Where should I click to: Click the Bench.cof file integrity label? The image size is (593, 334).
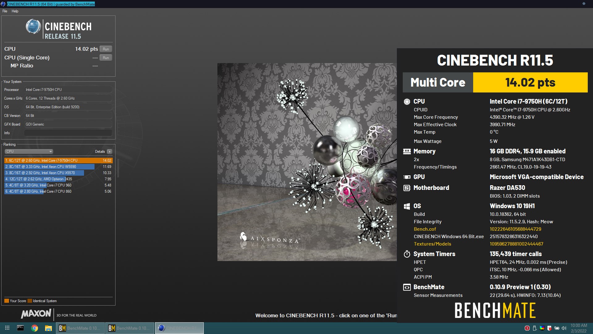pos(425,229)
